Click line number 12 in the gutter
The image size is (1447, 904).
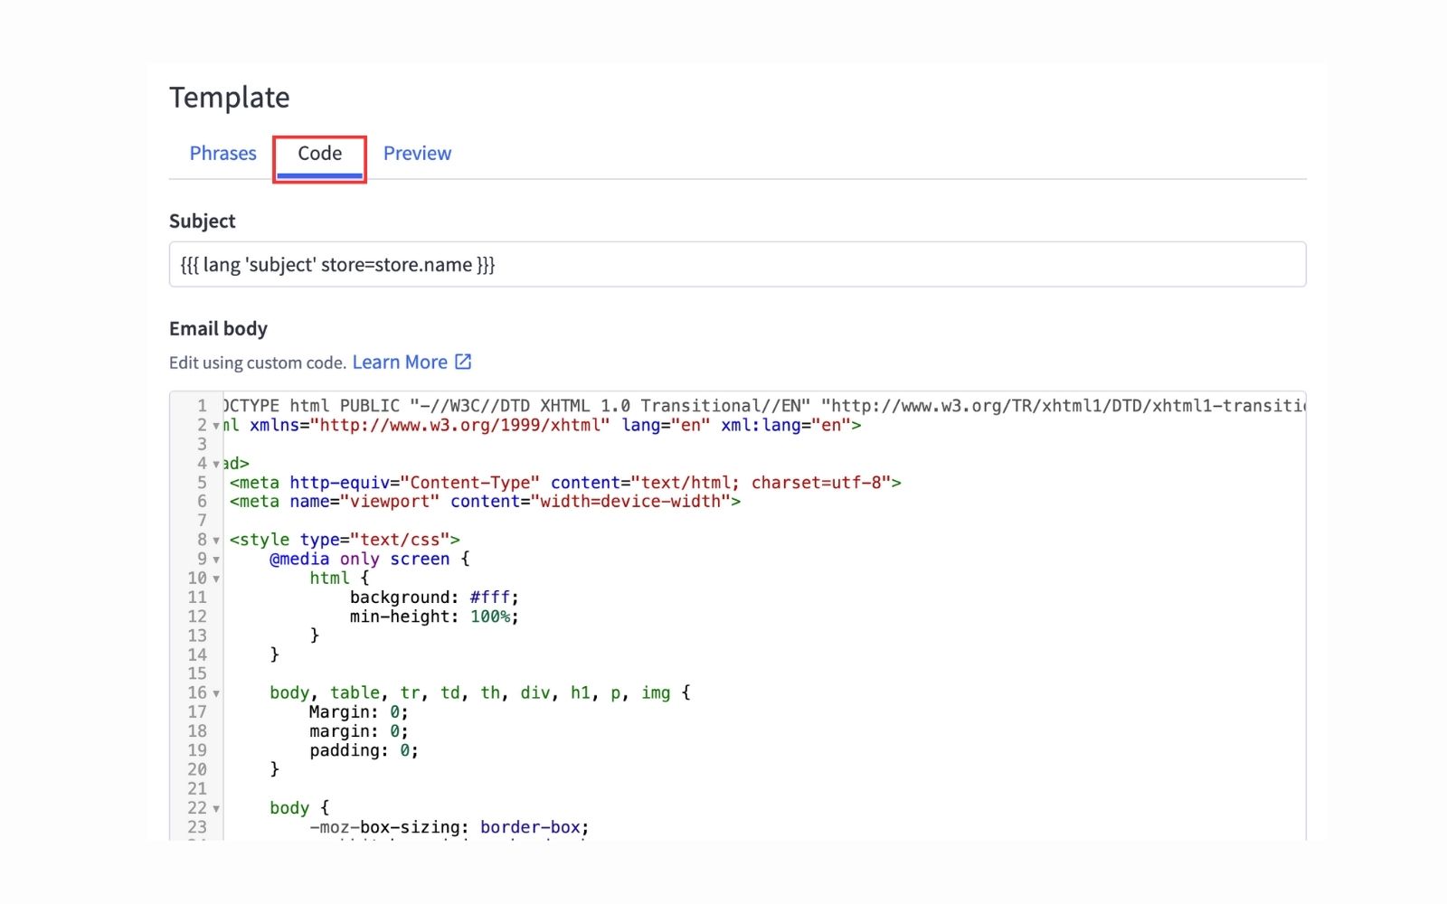pos(197,617)
